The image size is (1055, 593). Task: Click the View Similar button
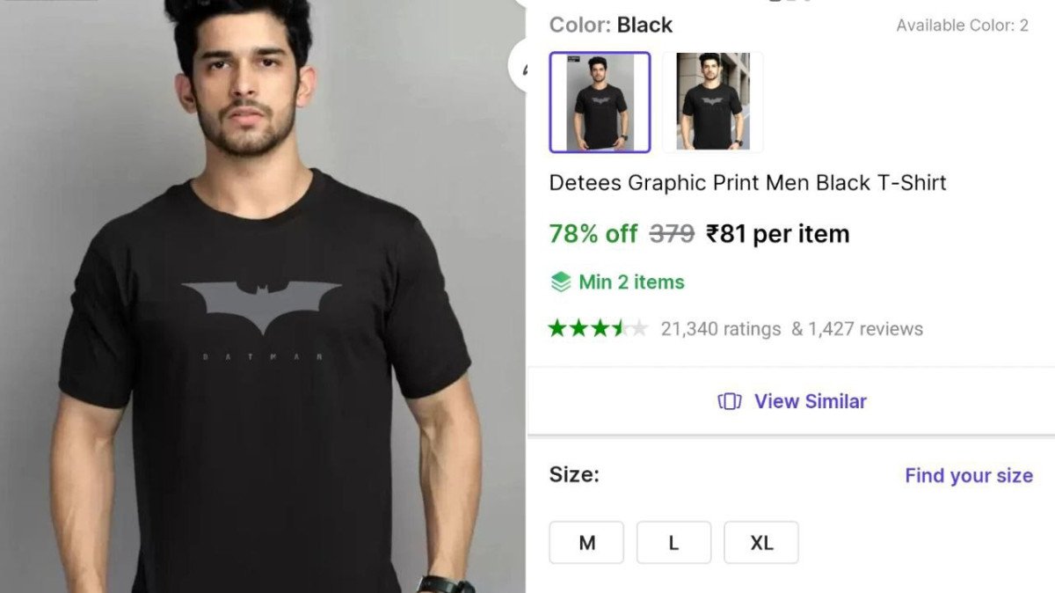pyautogui.click(x=790, y=401)
